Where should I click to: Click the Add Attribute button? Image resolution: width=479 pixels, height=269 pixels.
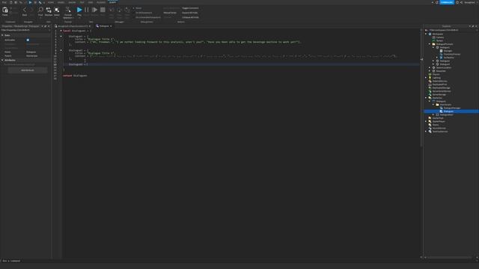coord(28,70)
